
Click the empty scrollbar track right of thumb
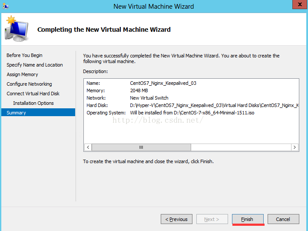(241, 147)
